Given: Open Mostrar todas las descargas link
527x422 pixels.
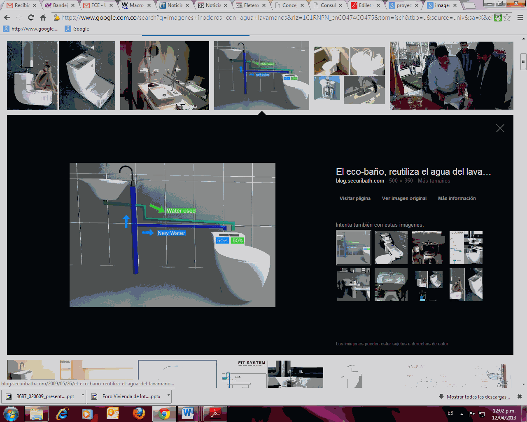Looking at the screenshot, I should point(478,397).
